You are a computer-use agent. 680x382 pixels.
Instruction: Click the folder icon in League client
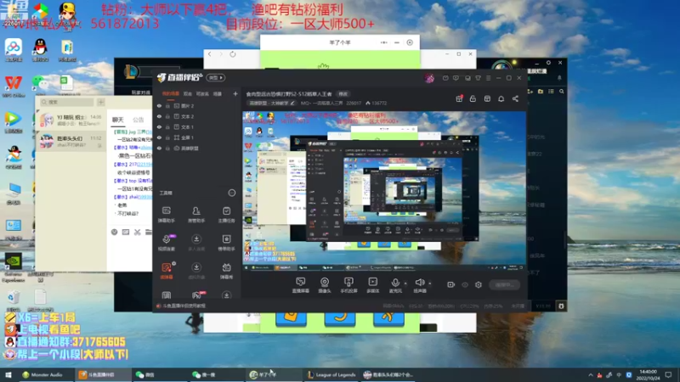541,92
